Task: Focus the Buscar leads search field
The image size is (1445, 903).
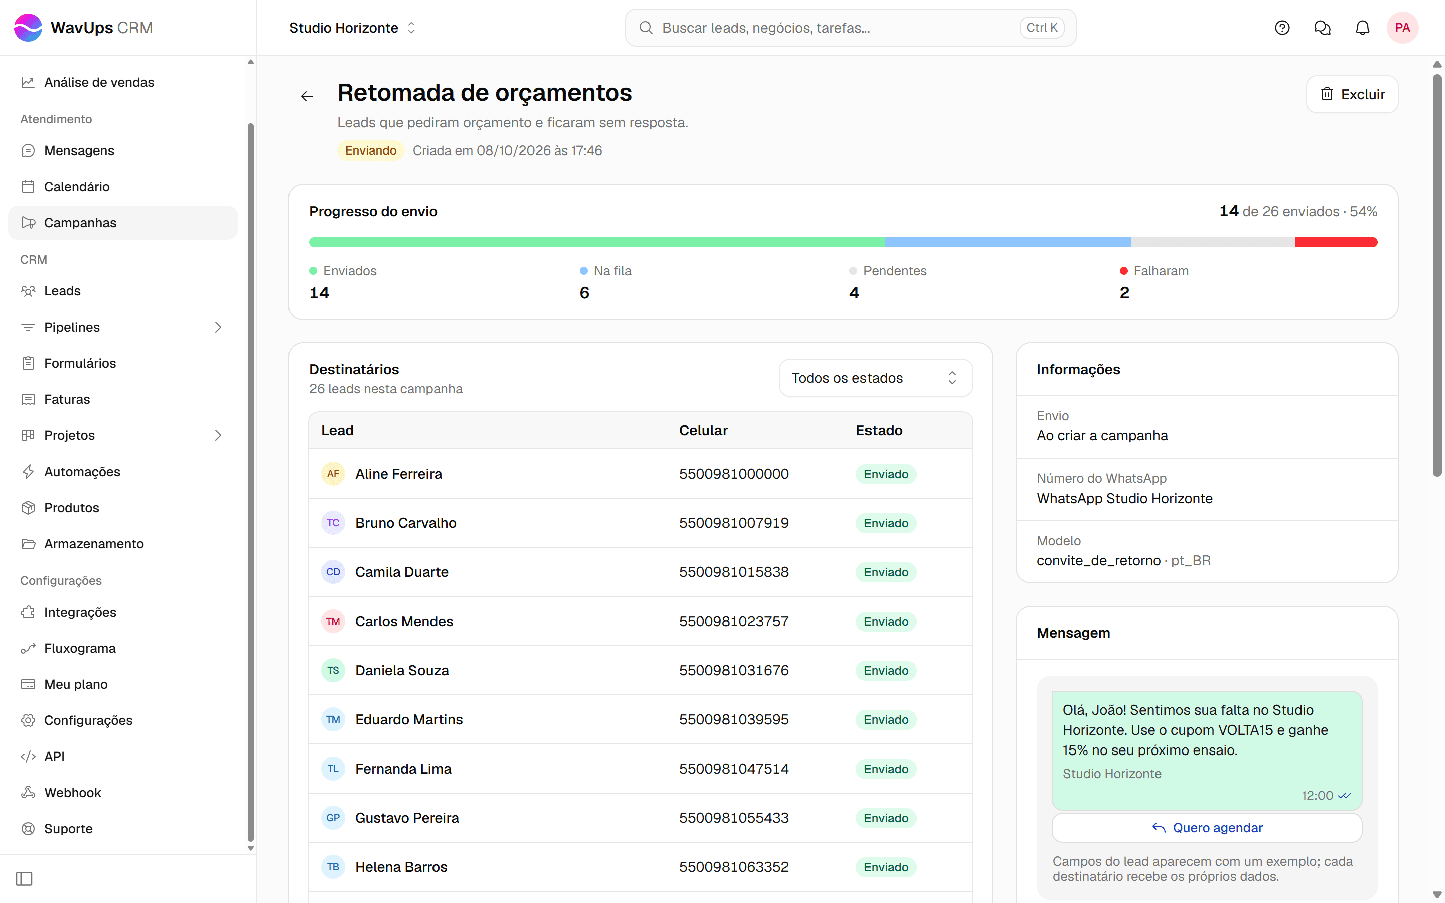Action: pos(850,28)
